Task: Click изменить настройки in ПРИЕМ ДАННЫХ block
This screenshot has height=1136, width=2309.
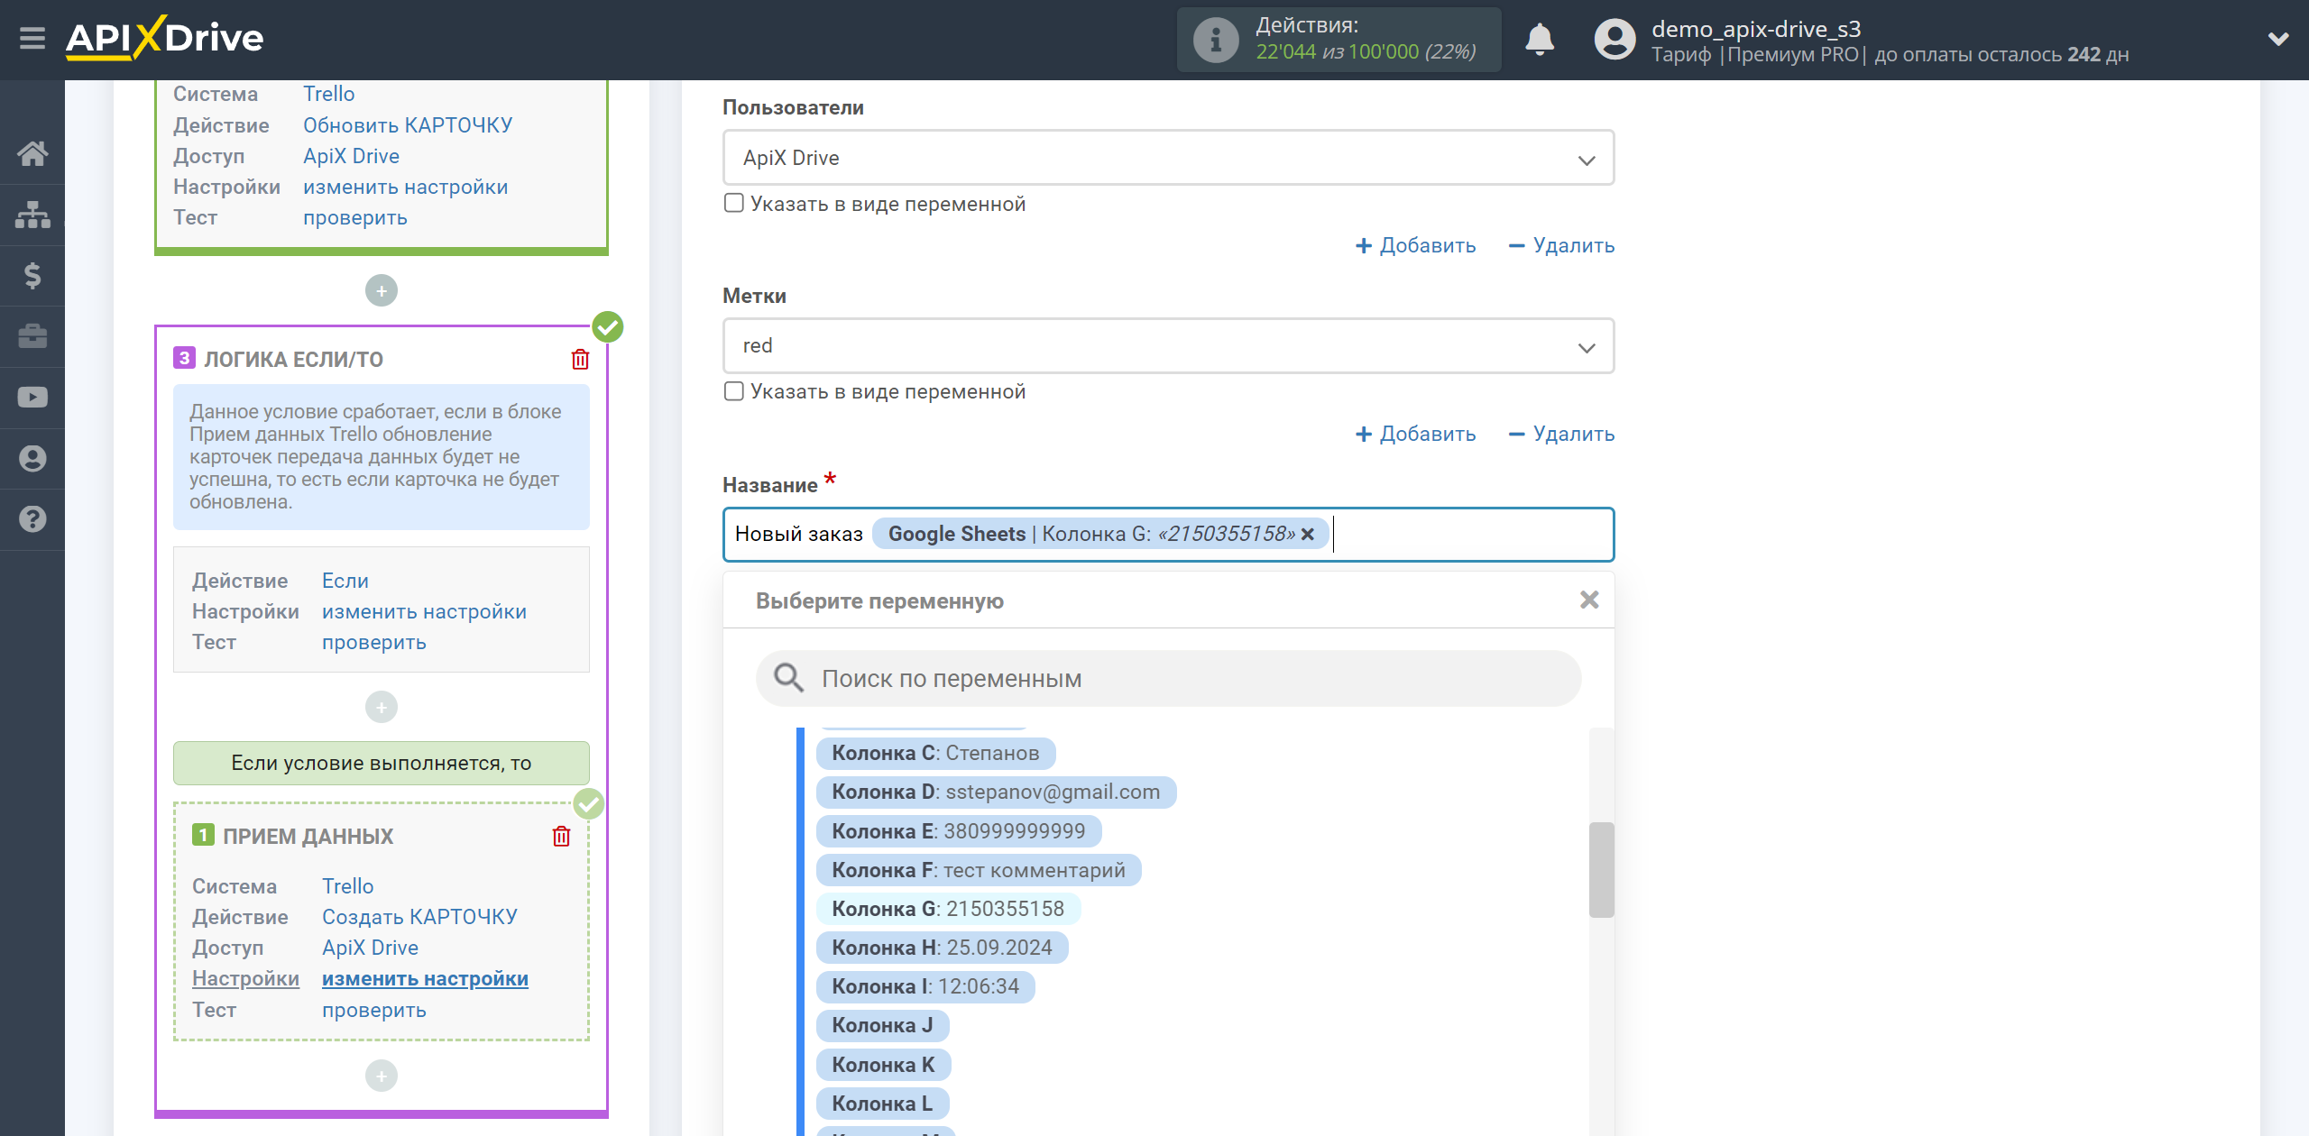Action: click(x=425, y=978)
